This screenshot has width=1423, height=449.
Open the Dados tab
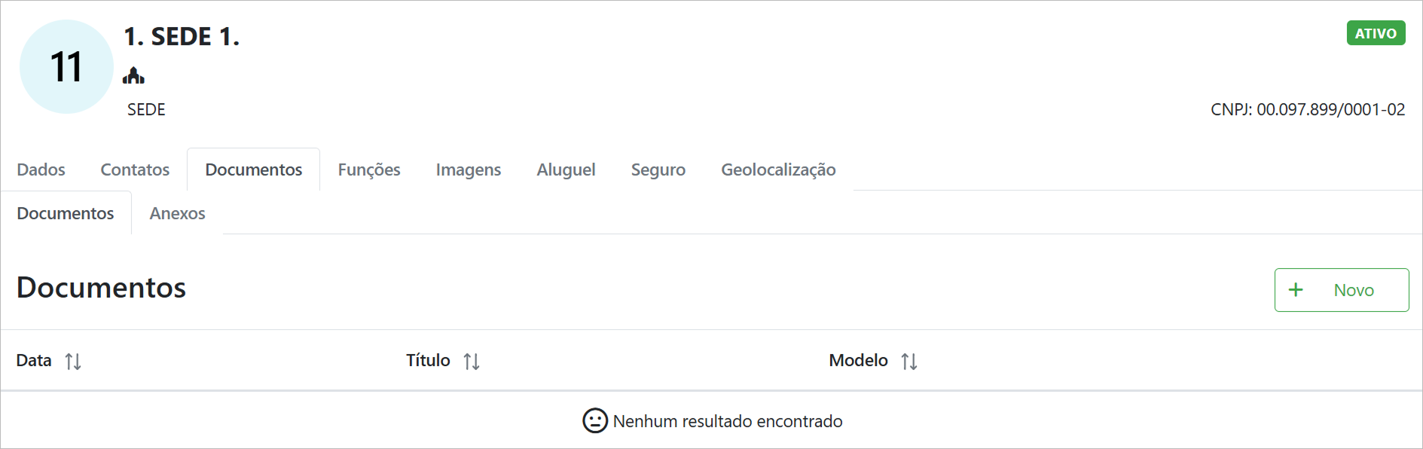point(41,170)
